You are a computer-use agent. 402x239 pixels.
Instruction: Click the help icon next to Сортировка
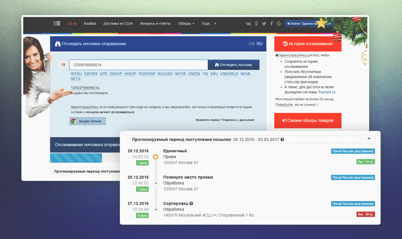(x=191, y=204)
